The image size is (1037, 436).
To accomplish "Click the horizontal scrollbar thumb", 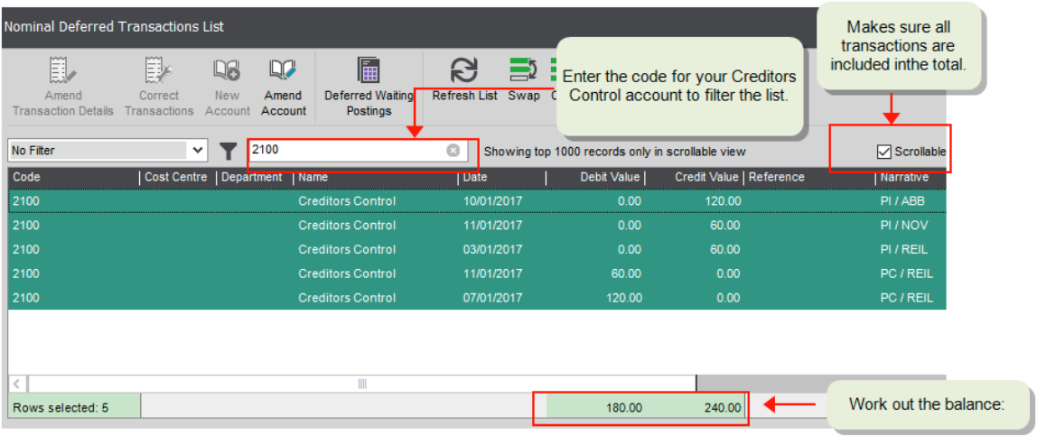I will click(x=361, y=383).
